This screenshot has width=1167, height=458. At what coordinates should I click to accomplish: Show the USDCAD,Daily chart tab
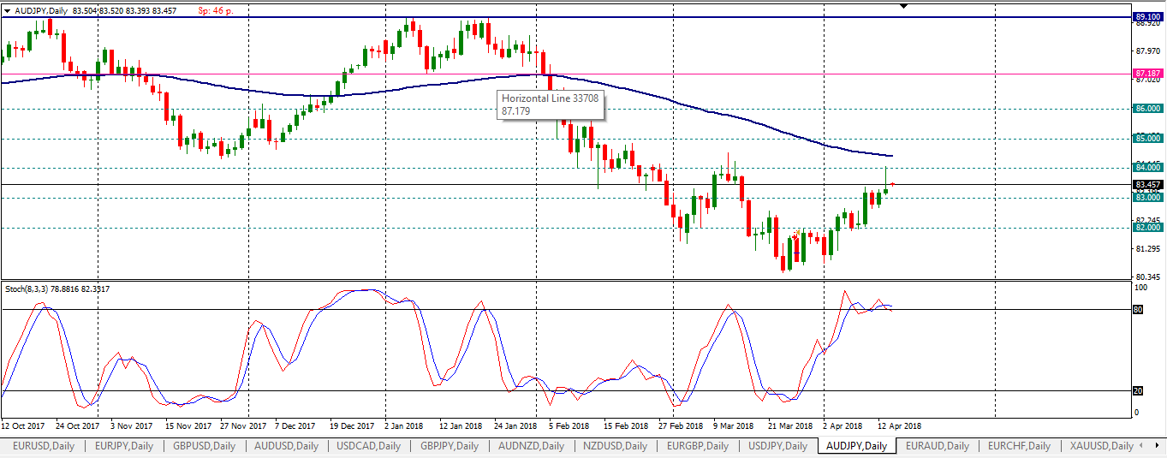pos(369,446)
